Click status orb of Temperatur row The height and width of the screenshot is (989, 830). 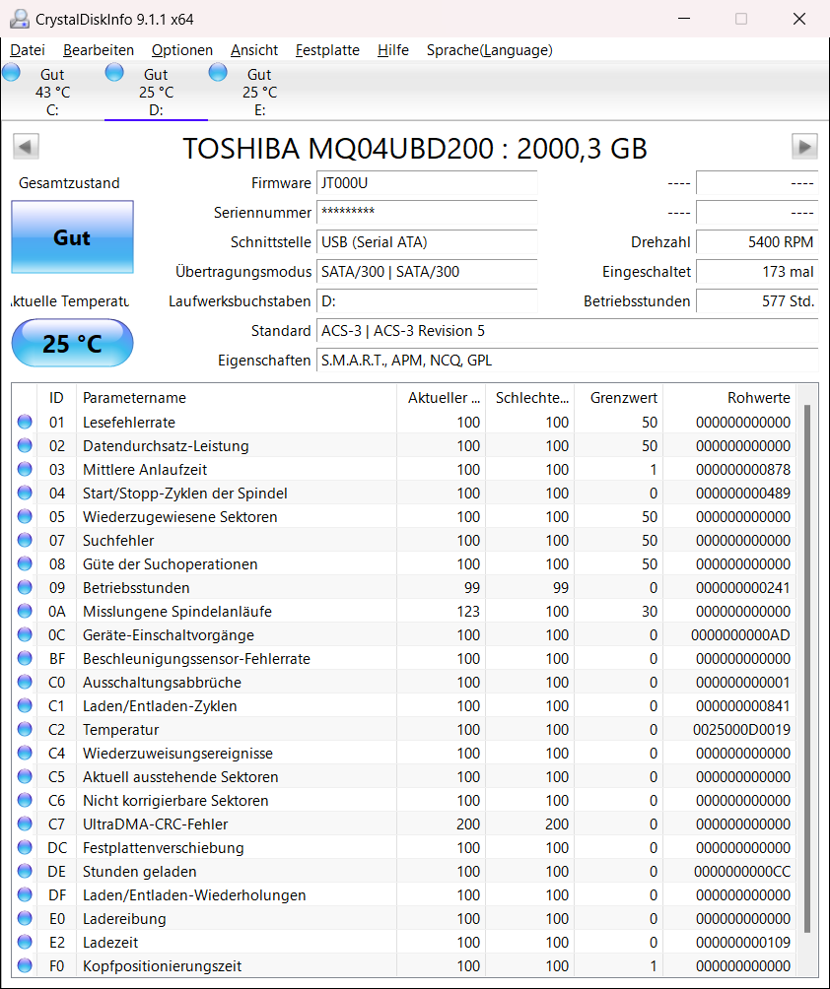click(25, 729)
